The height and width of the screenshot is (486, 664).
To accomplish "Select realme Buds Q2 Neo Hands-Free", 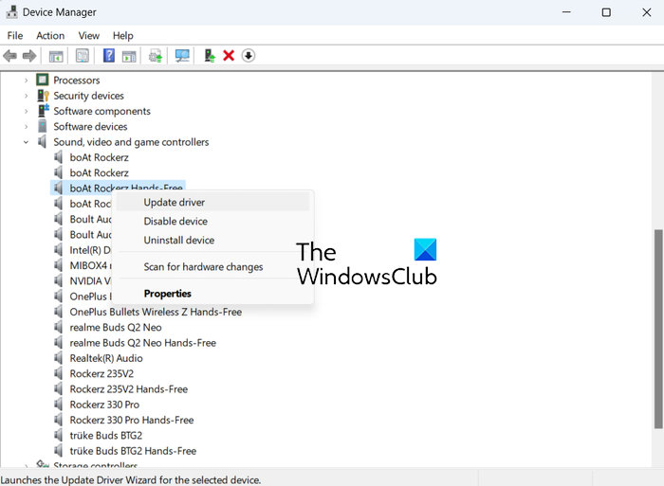I will point(142,343).
